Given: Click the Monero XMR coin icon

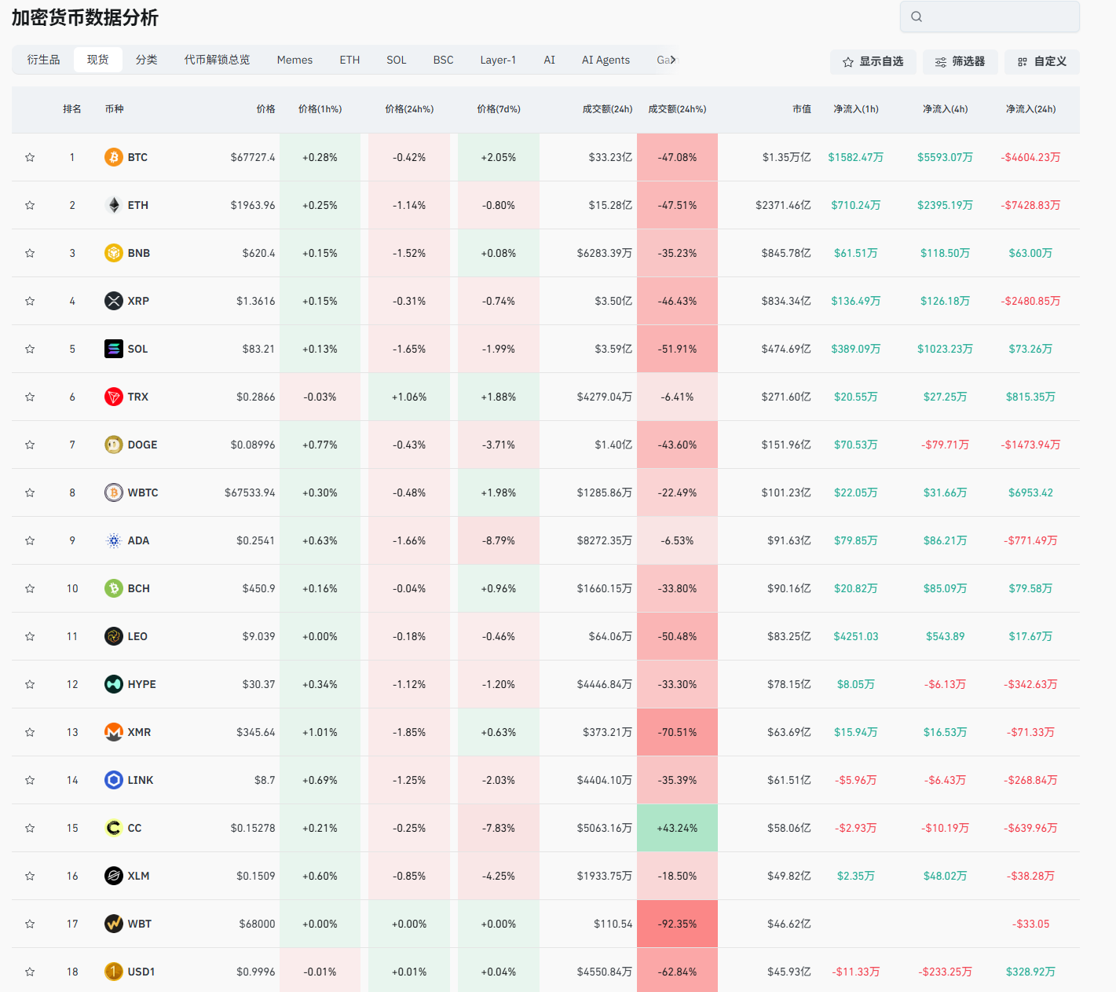Looking at the screenshot, I should (x=114, y=732).
